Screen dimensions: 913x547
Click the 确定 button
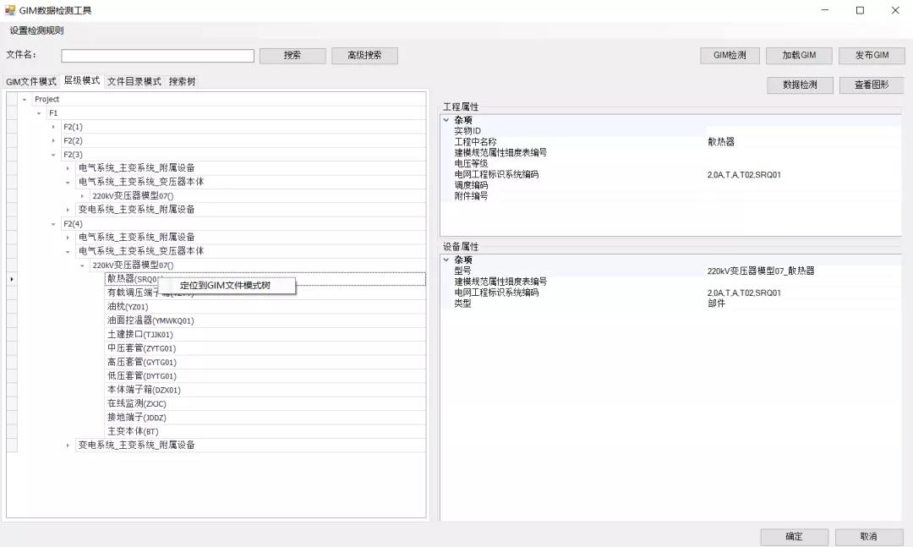click(794, 537)
